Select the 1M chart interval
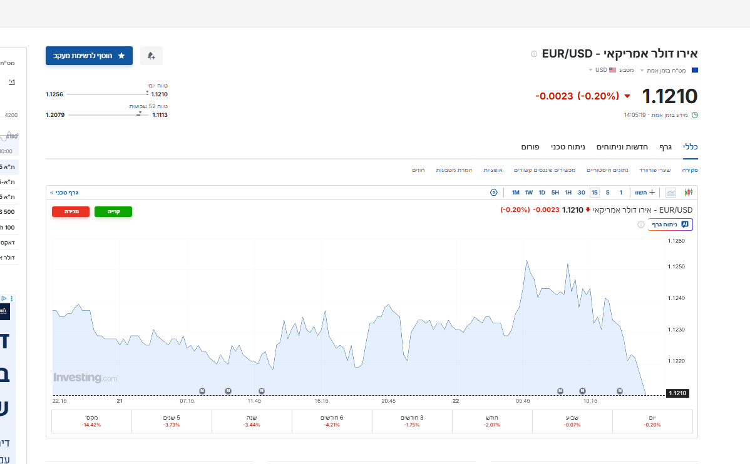Image resolution: width=750 pixels, height=464 pixels. pos(516,193)
